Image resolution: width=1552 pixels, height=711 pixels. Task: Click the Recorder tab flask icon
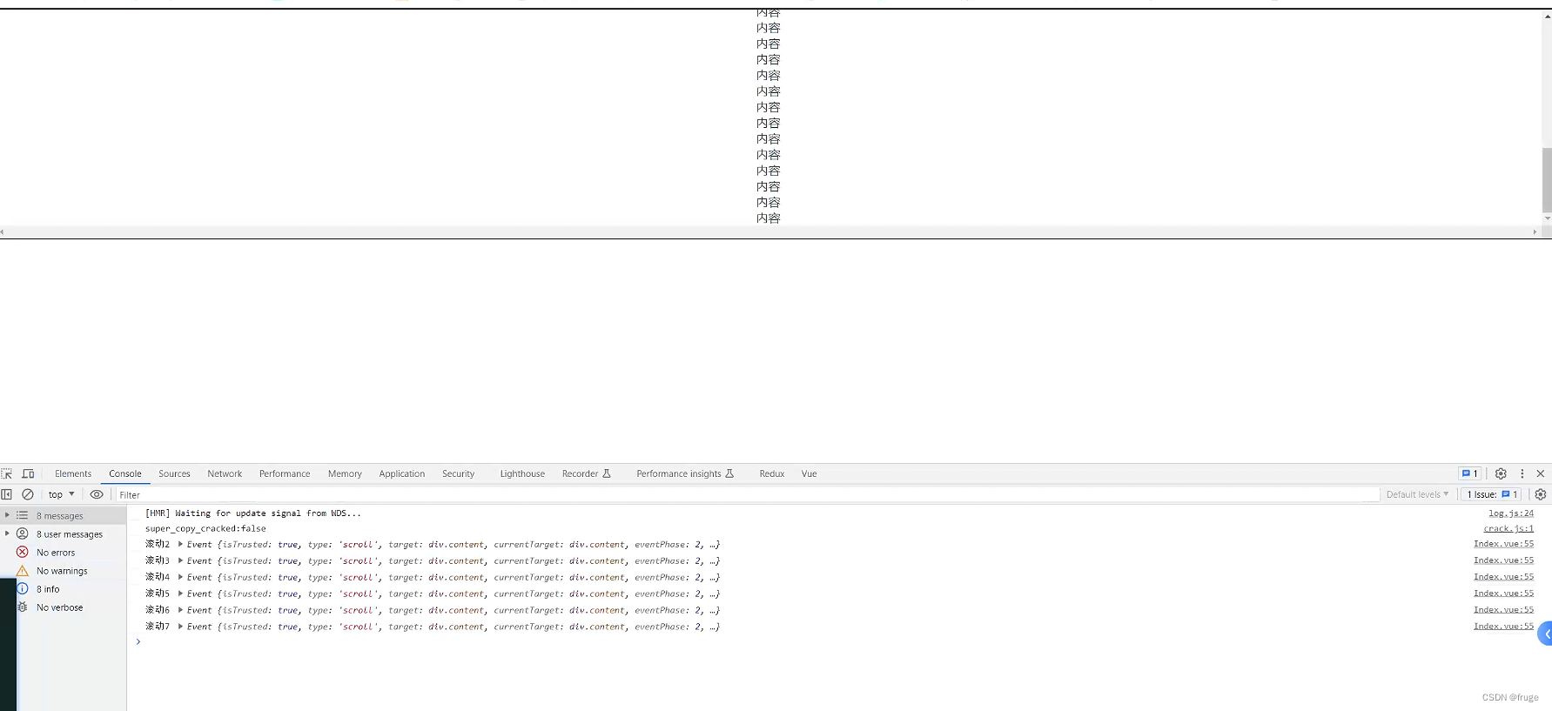607,473
